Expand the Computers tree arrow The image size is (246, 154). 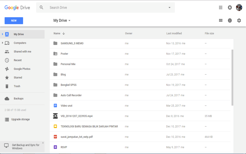click(3, 43)
